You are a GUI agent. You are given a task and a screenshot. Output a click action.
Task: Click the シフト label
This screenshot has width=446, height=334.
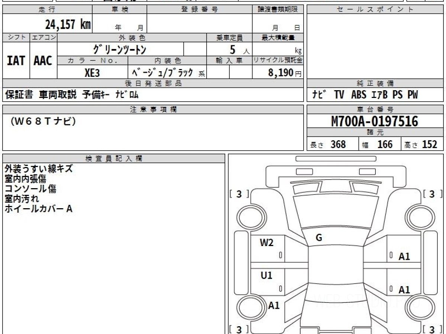coord(16,37)
